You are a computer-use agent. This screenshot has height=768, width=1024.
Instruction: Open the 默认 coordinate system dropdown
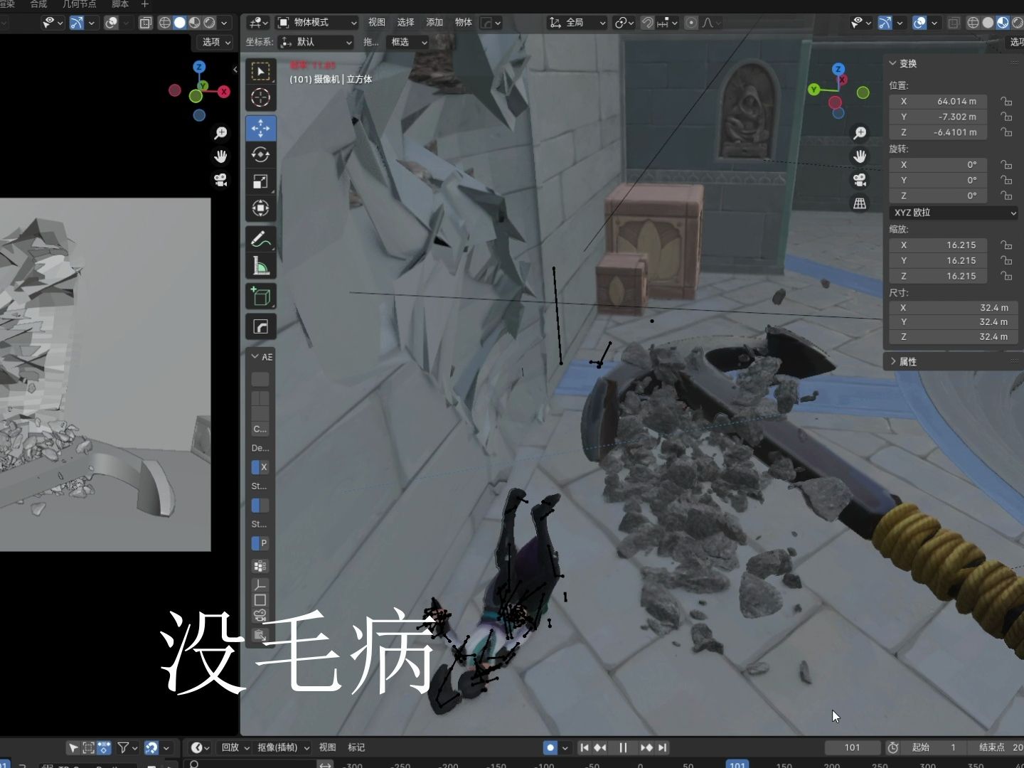click(x=316, y=42)
